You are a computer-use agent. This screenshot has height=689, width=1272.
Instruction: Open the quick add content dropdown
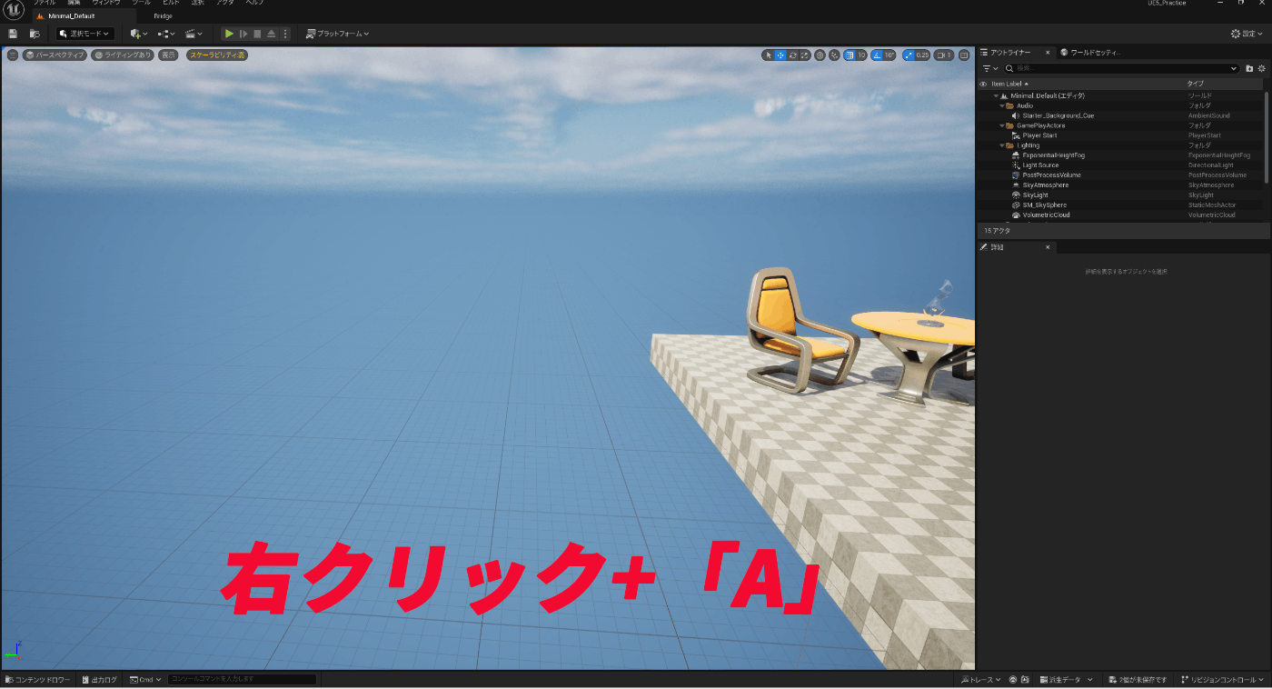coord(139,34)
